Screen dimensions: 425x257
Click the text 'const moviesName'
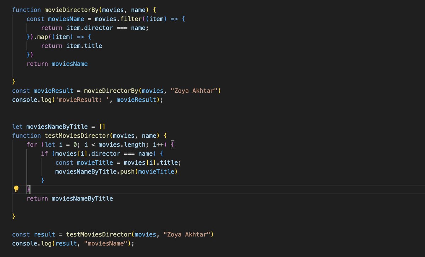pyautogui.click(x=55, y=19)
